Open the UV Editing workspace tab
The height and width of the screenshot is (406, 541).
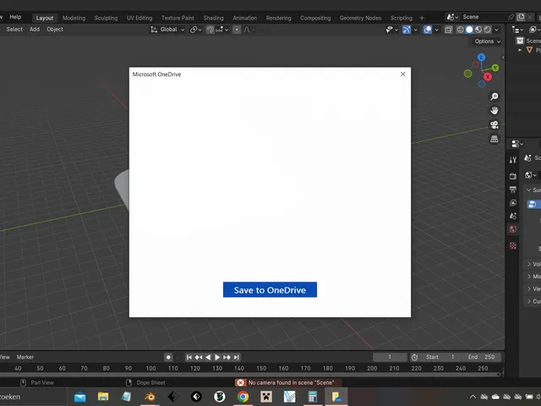[x=139, y=18]
